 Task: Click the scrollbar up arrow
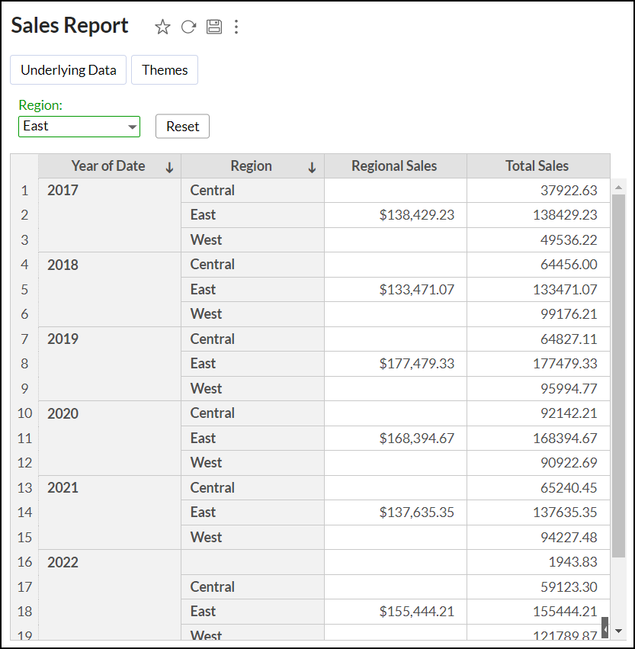point(617,185)
